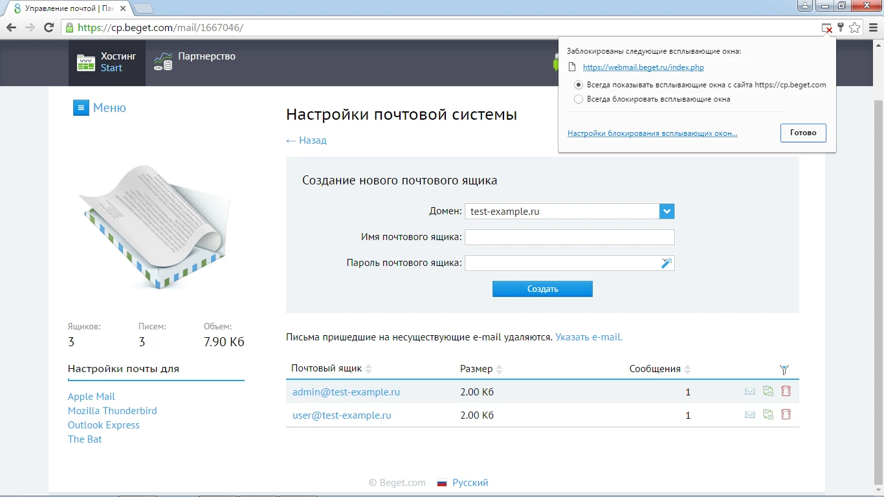
Task: Follow the Указать e-mail link
Action: pyautogui.click(x=588, y=337)
